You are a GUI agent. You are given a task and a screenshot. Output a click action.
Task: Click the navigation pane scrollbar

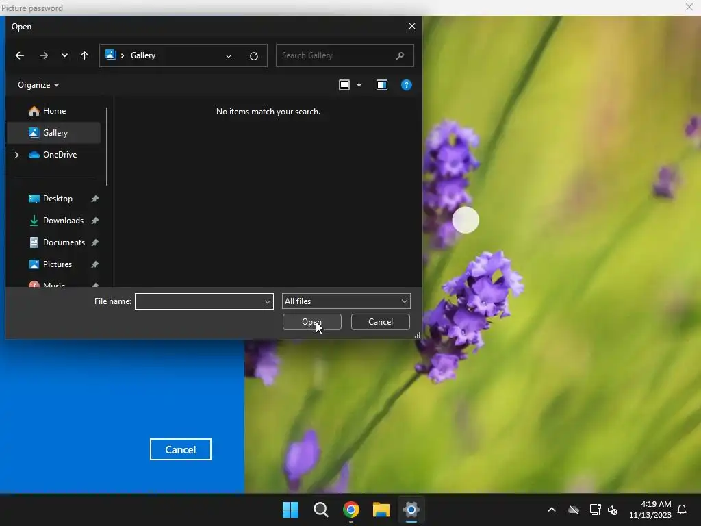coord(107,147)
